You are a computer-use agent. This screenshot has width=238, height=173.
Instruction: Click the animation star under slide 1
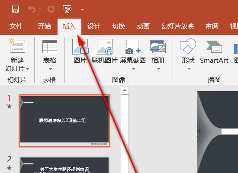(x=9, y=106)
